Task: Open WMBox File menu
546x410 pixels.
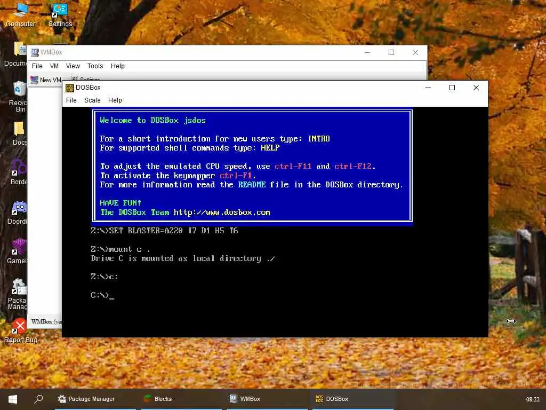Action: (37, 66)
